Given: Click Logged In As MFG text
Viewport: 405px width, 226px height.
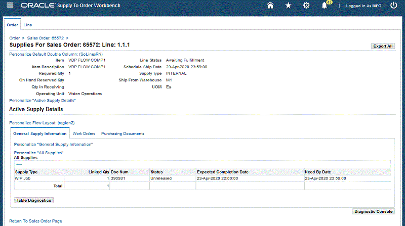Looking at the screenshot, I should (363, 6).
